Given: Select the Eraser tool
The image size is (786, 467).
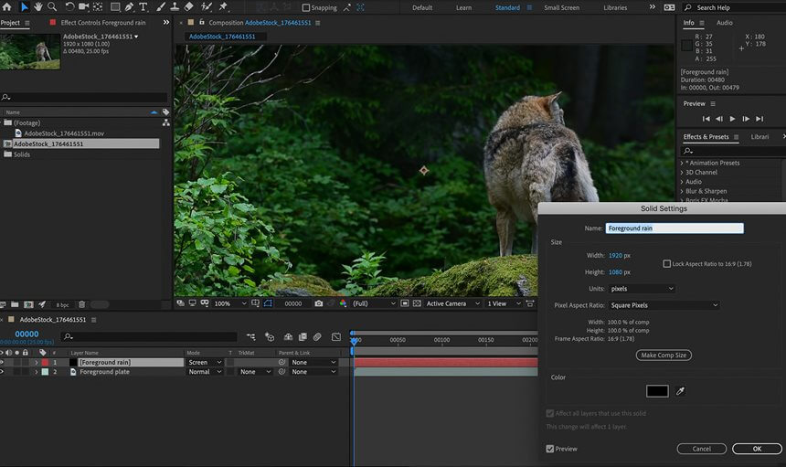Looking at the screenshot, I should tap(188, 7).
